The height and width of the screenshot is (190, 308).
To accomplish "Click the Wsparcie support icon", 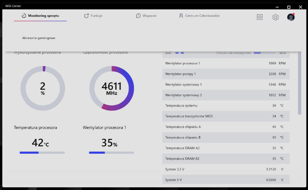I will [x=138, y=16].
